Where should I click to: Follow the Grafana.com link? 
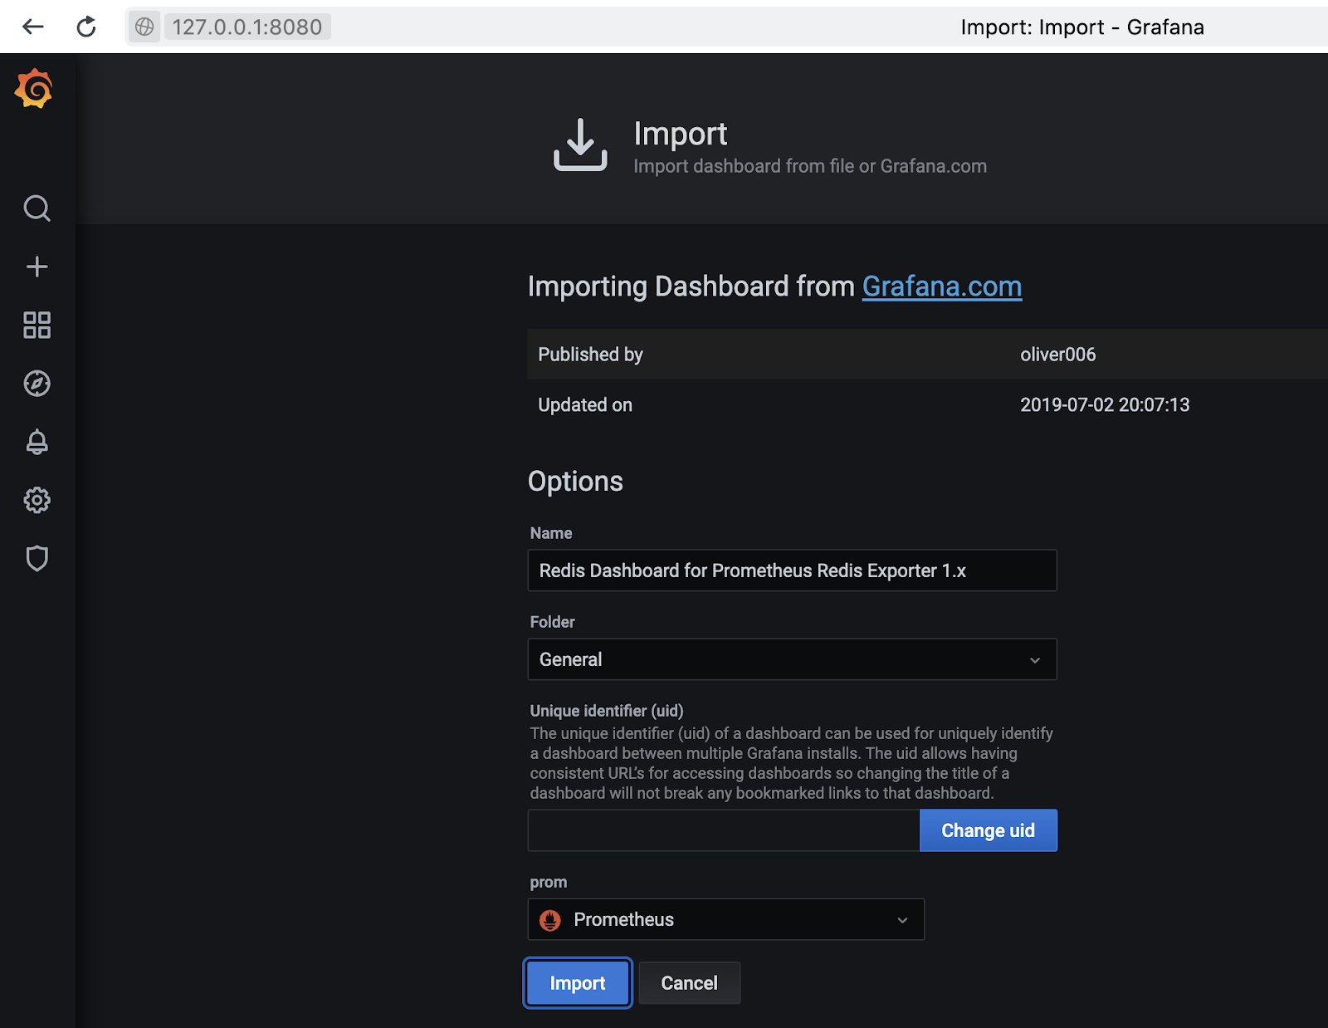pos(942,286)
